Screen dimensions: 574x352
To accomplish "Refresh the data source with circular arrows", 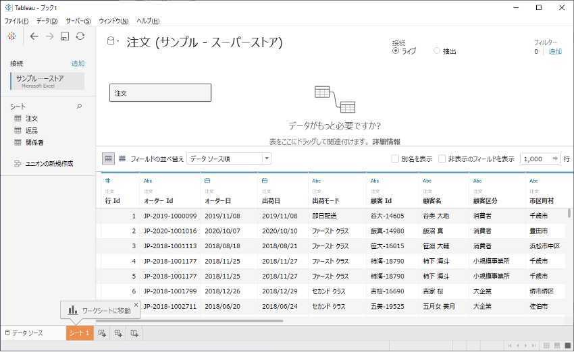I will point(80,36).
